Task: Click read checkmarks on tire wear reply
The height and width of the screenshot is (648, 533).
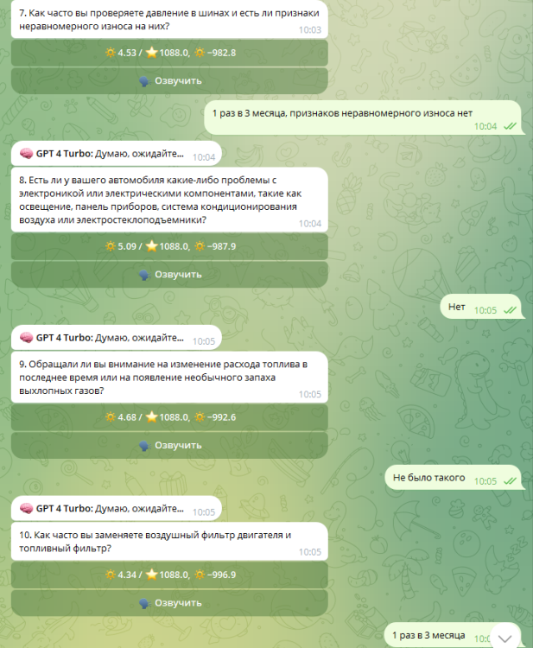Action: (x=511, y=126)
